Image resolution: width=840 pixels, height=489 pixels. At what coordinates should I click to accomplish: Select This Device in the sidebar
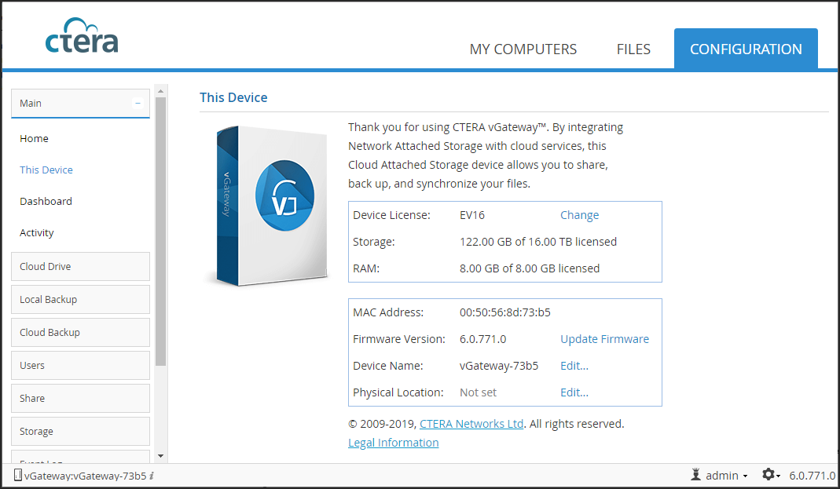(46, 170)
